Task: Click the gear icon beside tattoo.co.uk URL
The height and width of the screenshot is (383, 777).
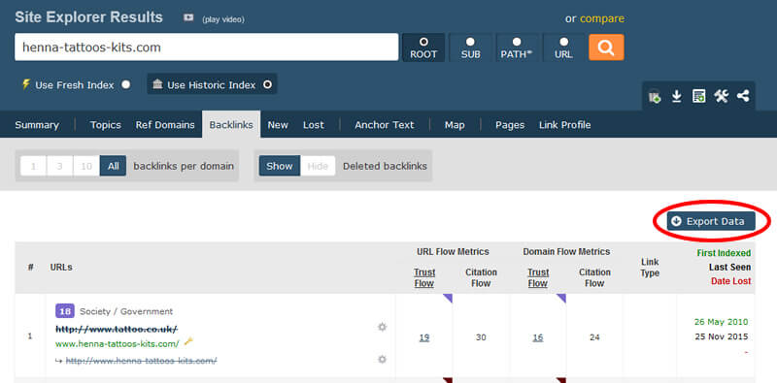Action: click(x=382, y=327)
